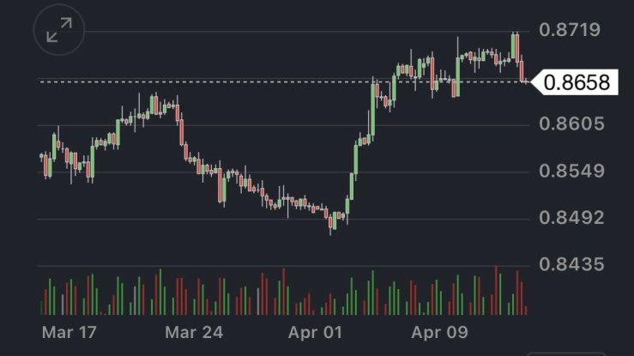This screenshot has width=634, height=356.
Task: Click the 0.8549 price level label
Action: (569, 171)
